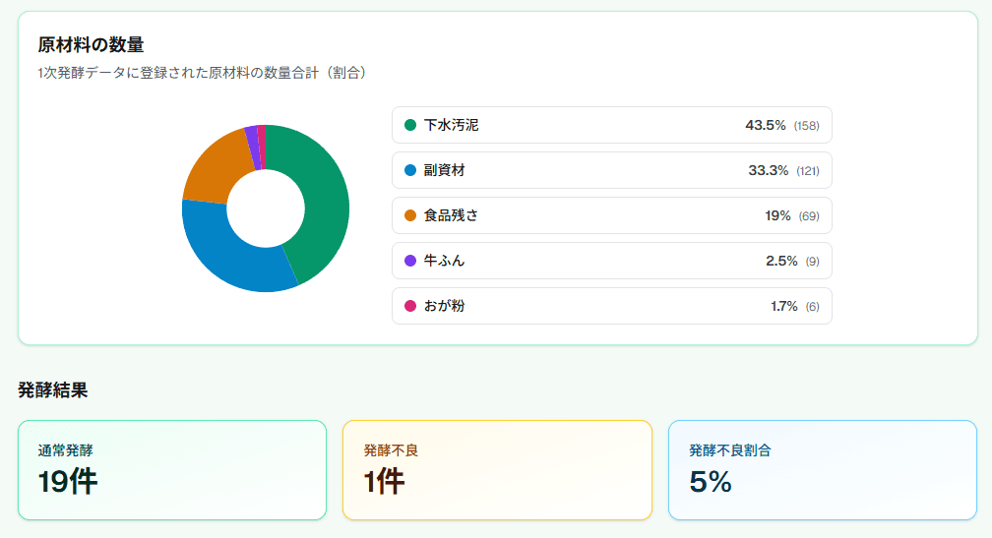Click the blue 副資材 legend dot
Screen dimensions: 992x538
(x=410, y=170)
